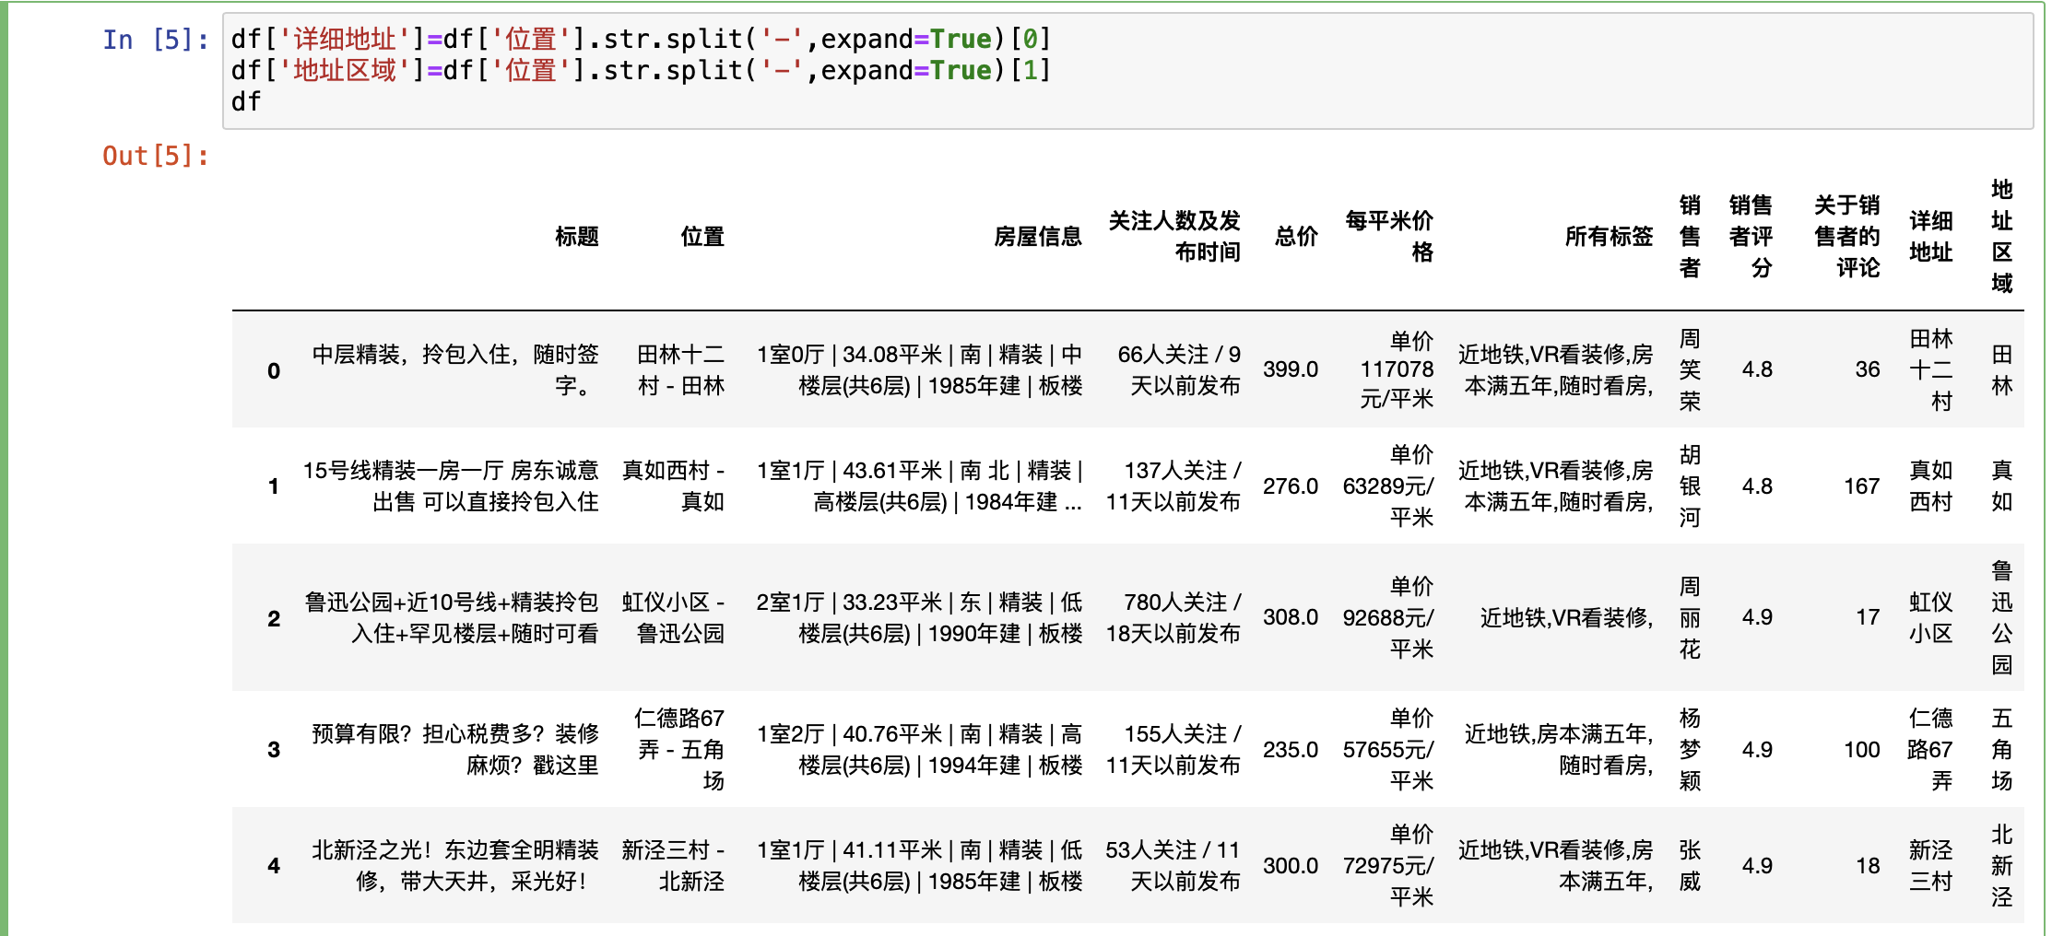The width and height of the screenshot is (2052, 936).
Task: Click house info '1室0厅 | 34.08平米'
Action: [x=919, y=370]
